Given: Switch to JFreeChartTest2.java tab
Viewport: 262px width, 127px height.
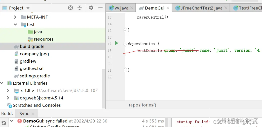Looking at the screenshot, I should click(202, 8).
